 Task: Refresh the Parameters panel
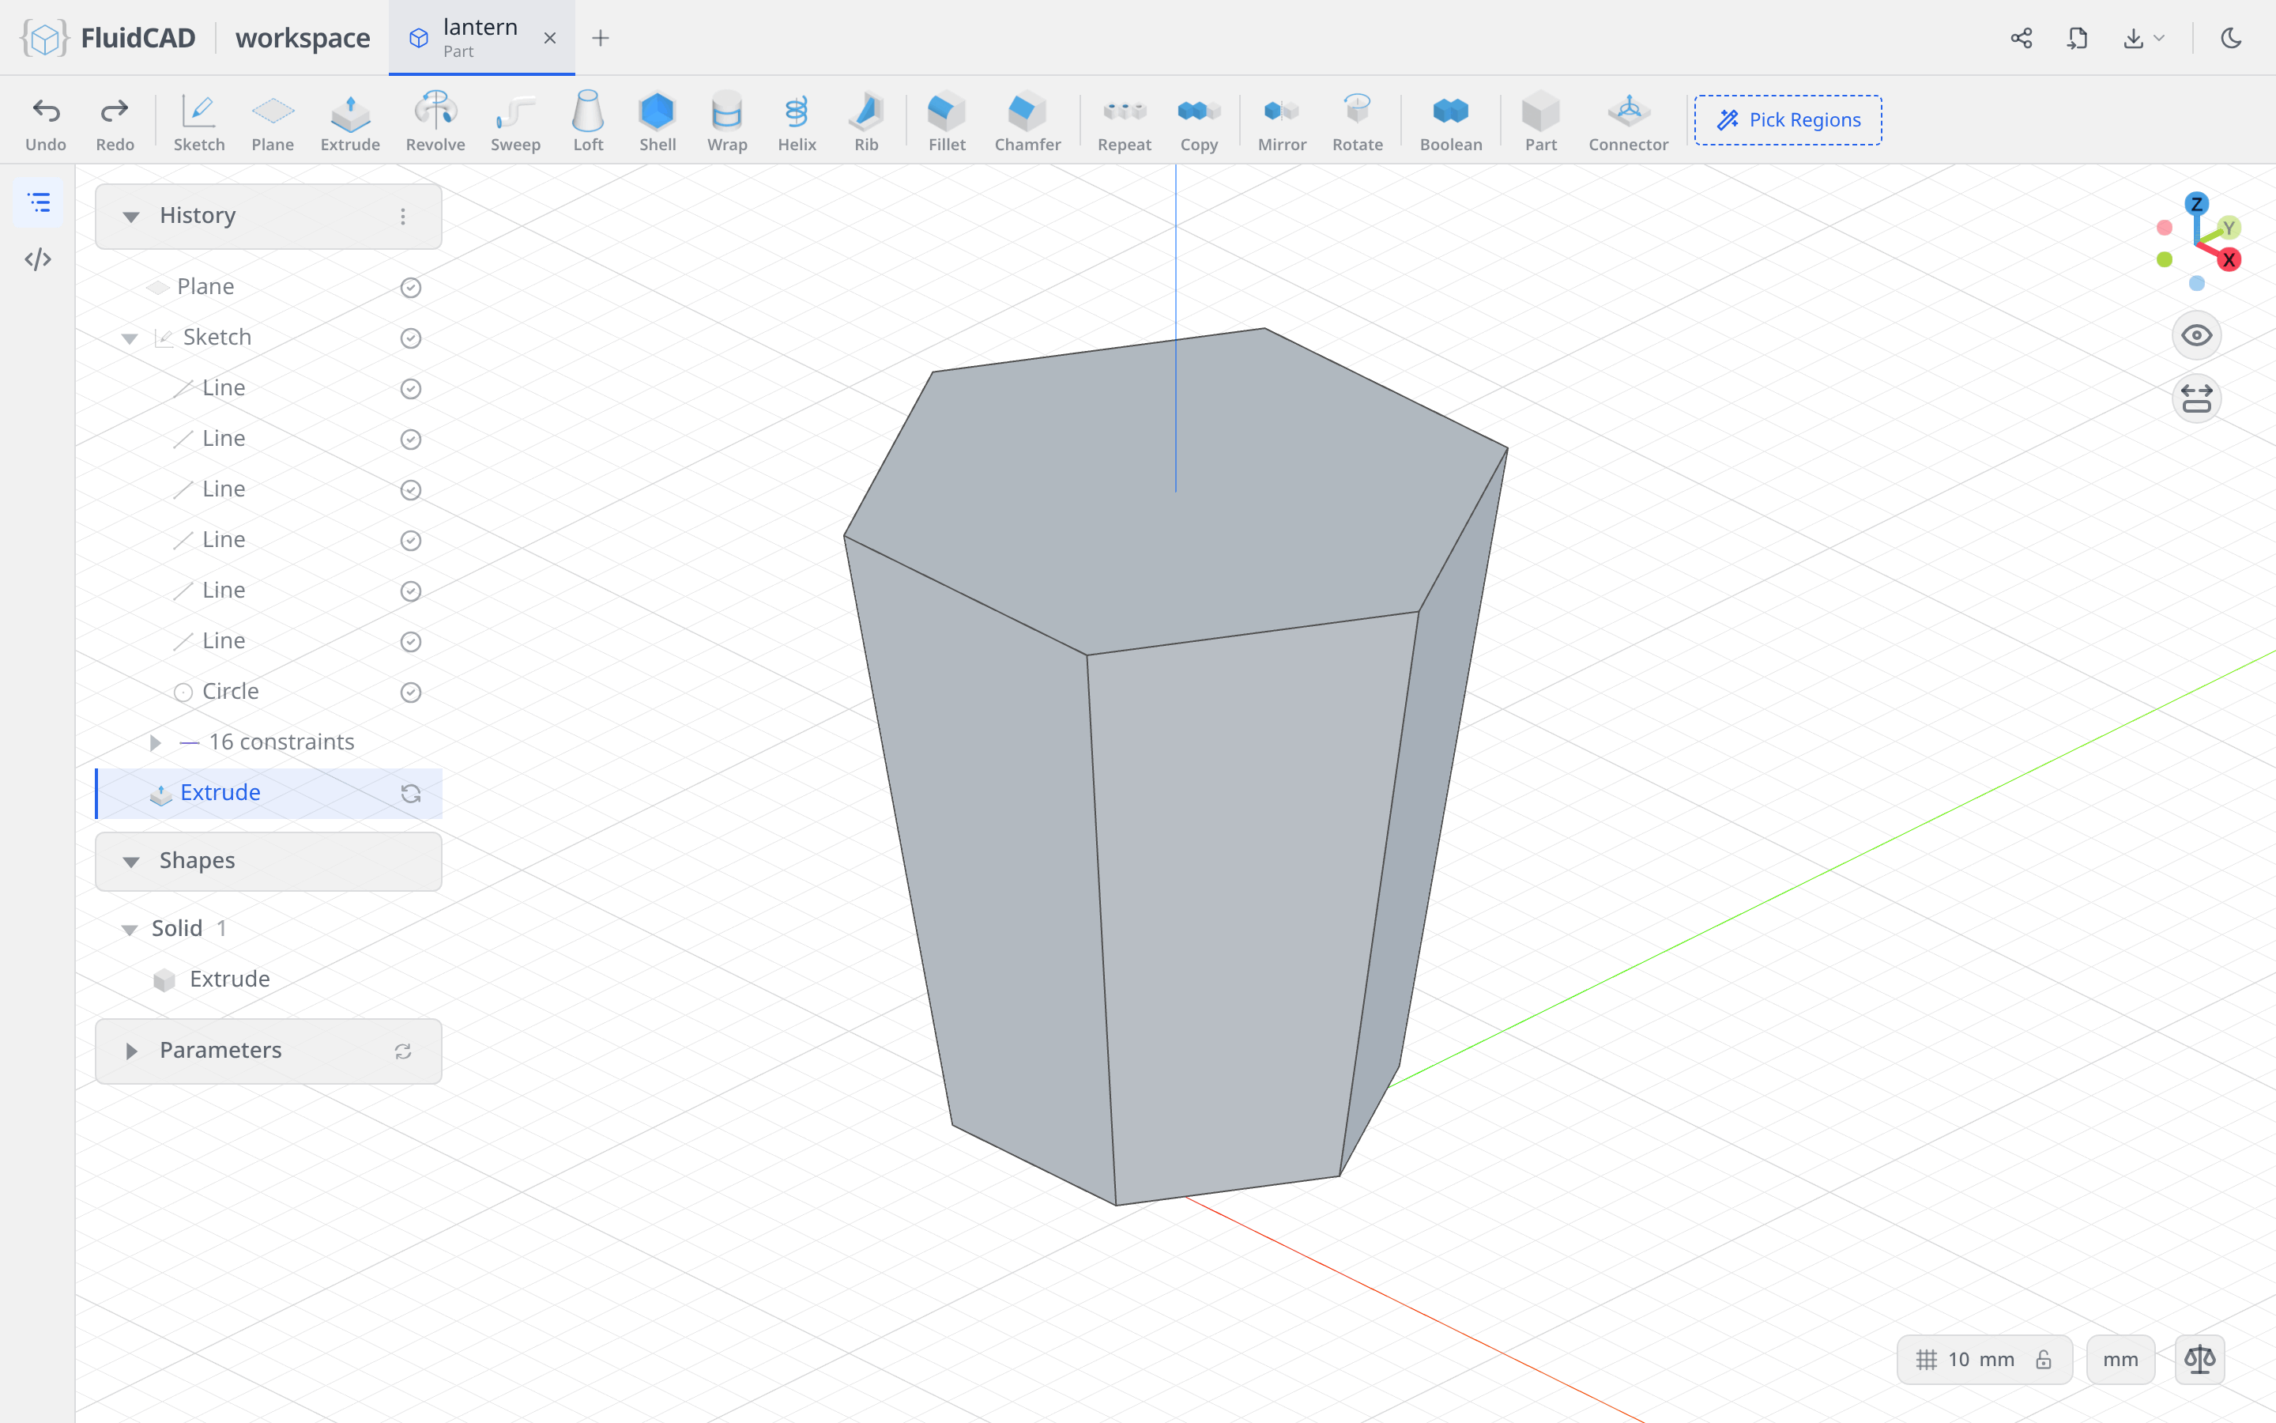pos(402,1051)
